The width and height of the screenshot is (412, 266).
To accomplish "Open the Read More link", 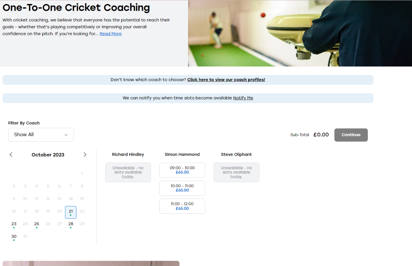I will tap(110, 34).
